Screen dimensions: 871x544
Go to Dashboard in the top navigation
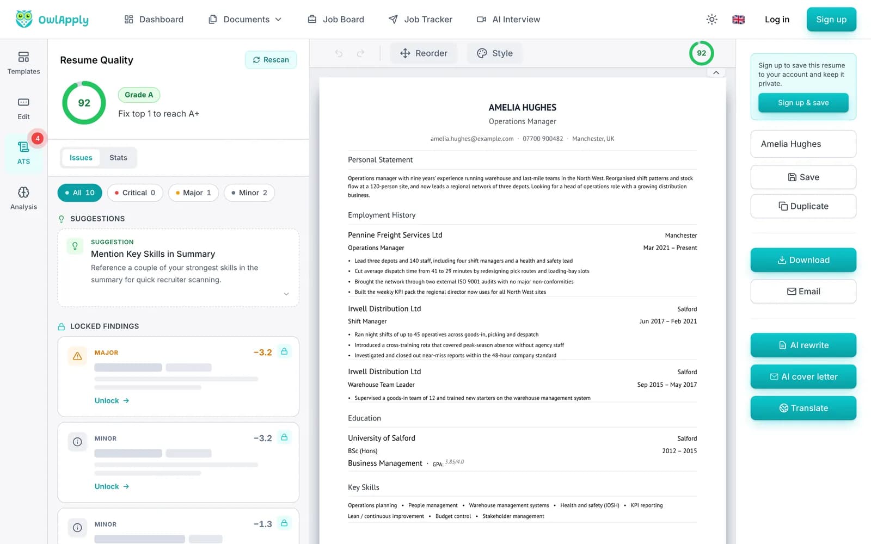coord(154,20)
